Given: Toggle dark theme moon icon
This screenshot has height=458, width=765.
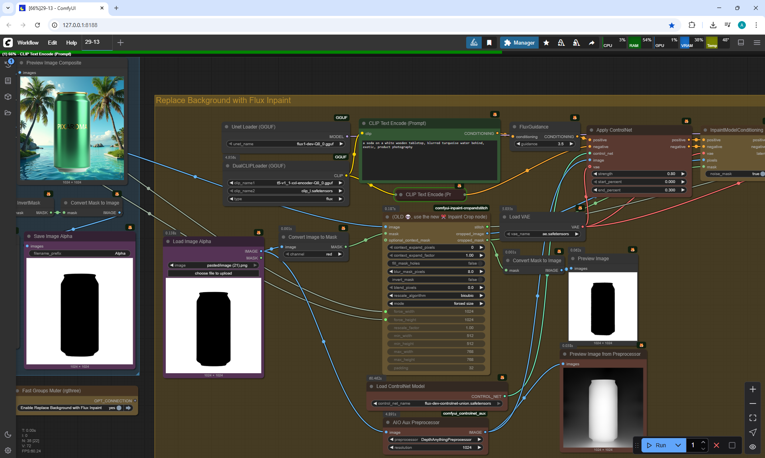Looking at the screenshot, I should click(x=8, y=435).
